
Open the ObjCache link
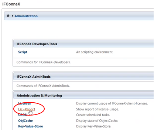tap(25, 121)
